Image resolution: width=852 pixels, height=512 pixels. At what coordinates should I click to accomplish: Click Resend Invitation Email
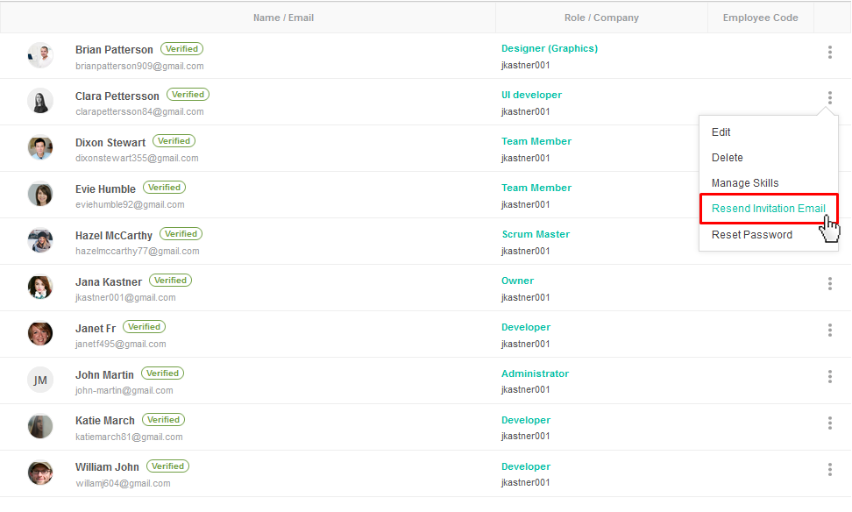coord(768,209)
